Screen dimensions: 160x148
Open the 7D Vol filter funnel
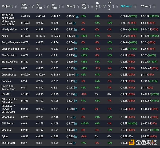tap(154, 6)
